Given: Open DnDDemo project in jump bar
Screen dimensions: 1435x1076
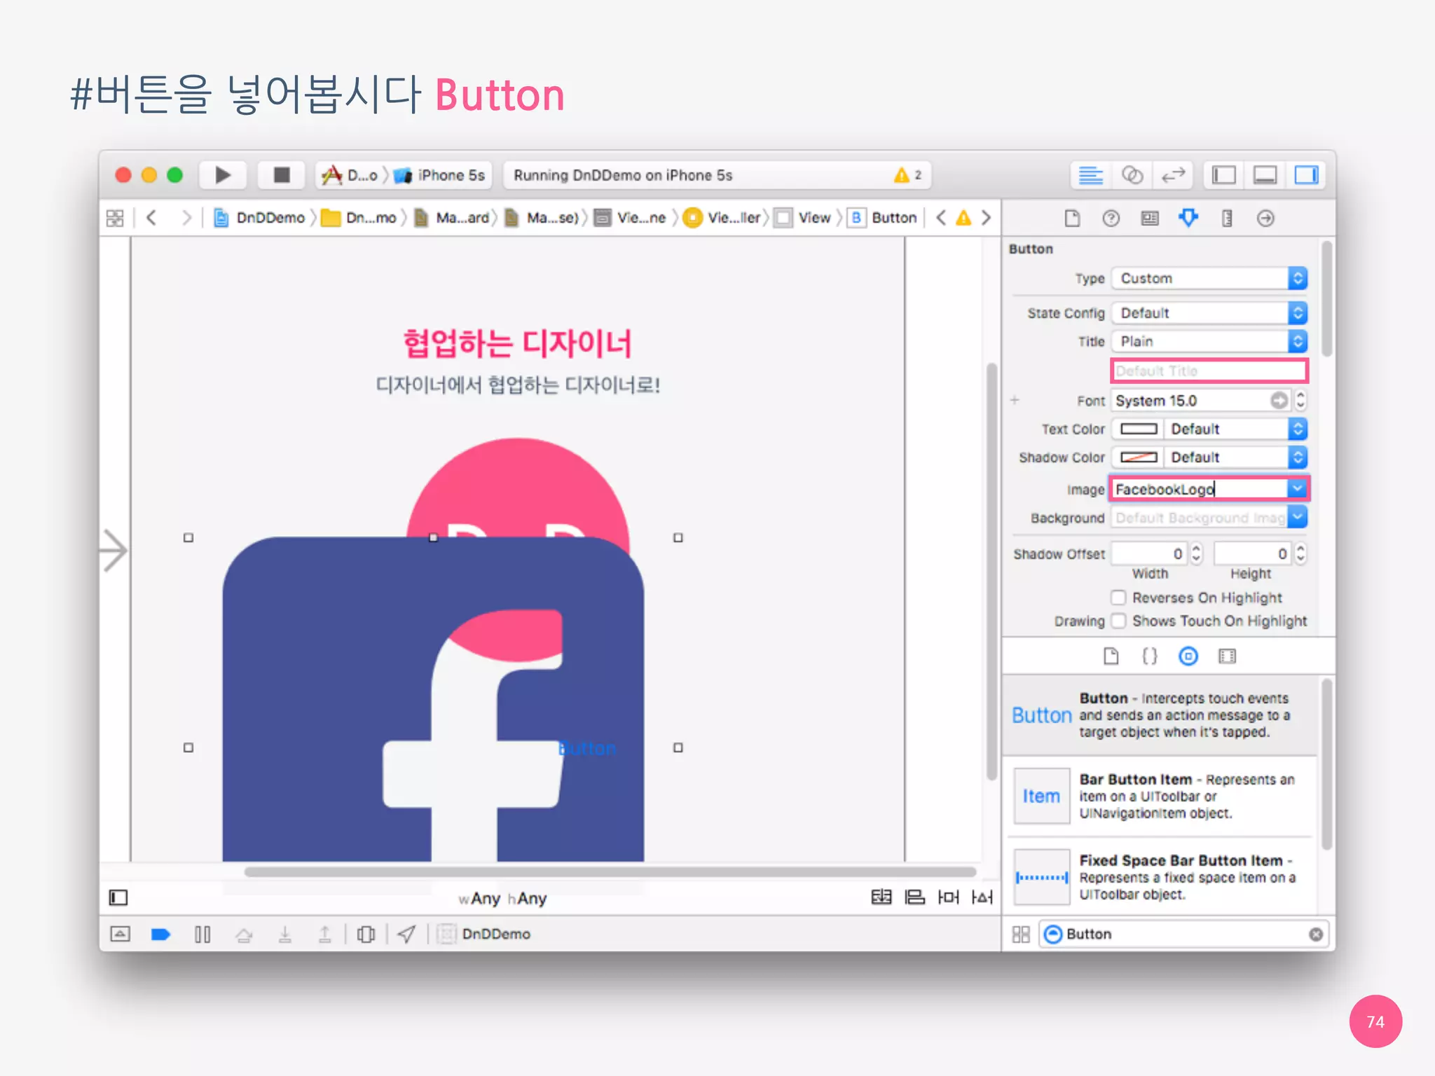Looking at the screenshot, I should pyautogui.click(x=260, y=218).
